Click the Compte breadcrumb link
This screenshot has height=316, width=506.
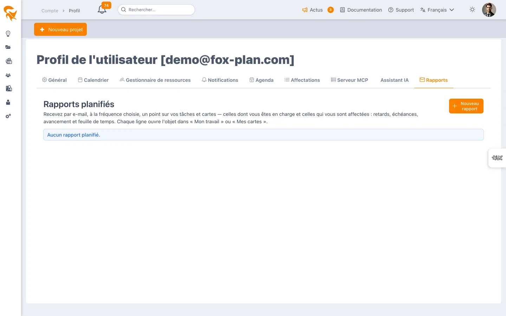click(x=50, y=11)
